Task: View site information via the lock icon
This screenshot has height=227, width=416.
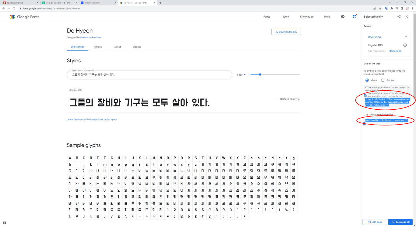Action: tap(20, 9)
